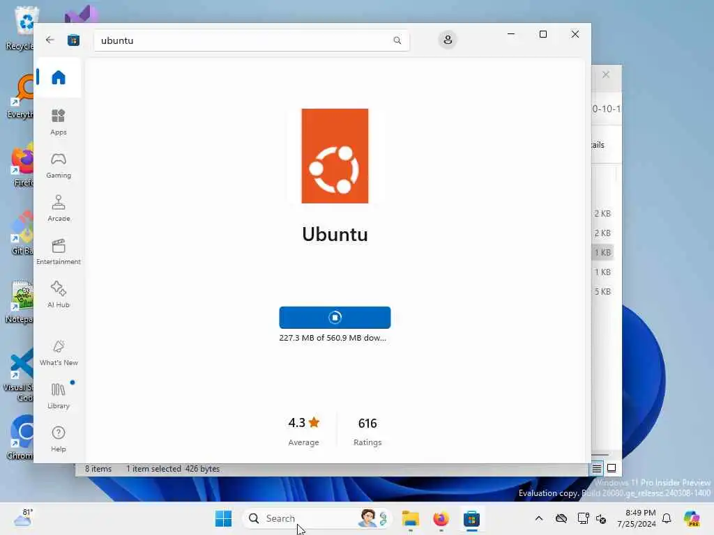Screen dimensions: 714x535
Task: Click download progress text 227.3 MB of 560.9 MB
Action: (333, 338)
